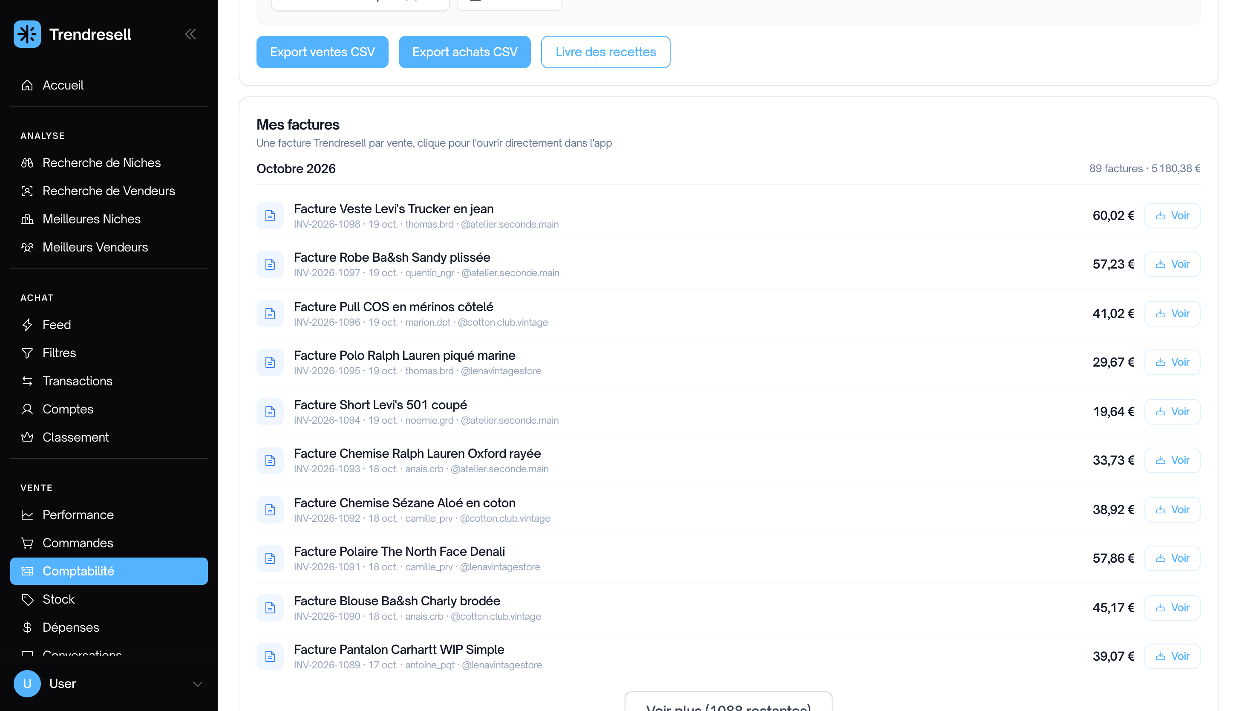
Task: Expand the User account menu chevron
Action: [198, 684]
